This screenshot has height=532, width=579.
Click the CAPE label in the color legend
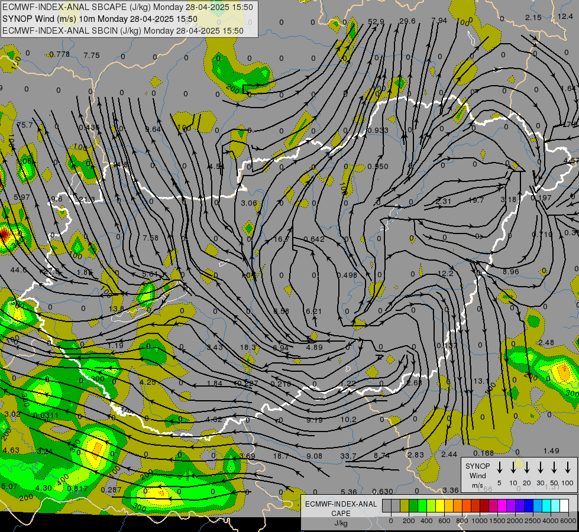click(x=341, y=514)
